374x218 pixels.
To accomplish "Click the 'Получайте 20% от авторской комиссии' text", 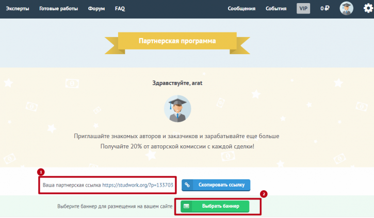I will 177,146.
